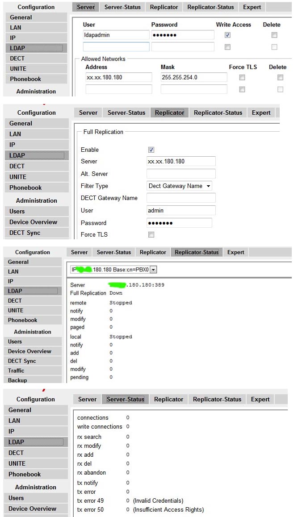
Task: In the remote/local status screenshot, open Expert tab
Action: click(x=235, y=252)
